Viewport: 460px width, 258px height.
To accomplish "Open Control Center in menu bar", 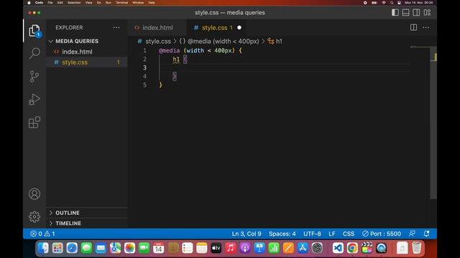I will [x=400, y=3].
